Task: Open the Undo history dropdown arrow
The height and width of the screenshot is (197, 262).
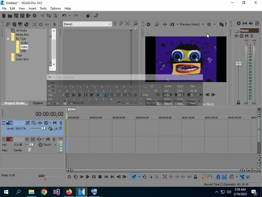Action: [x=70, y=16]
